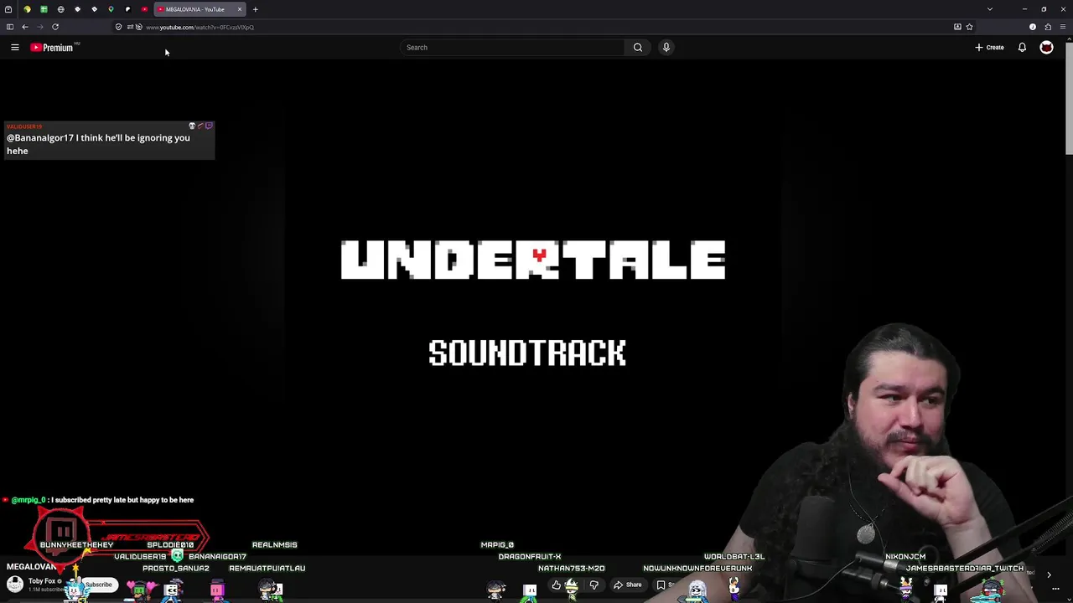The image size is (1073, 603).
Task: Open a new tab with plus button
Action: [x=256, y=9]
